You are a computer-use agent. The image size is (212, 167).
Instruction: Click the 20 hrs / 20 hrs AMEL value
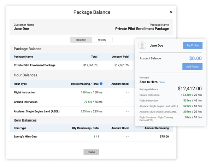point(193,112)
